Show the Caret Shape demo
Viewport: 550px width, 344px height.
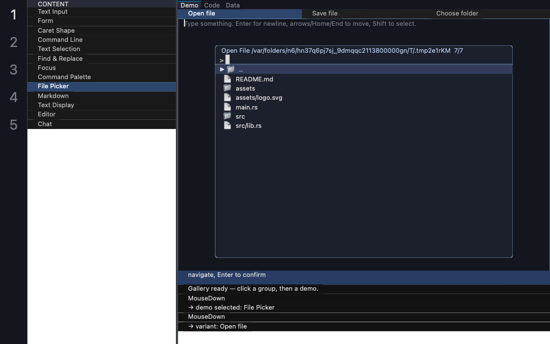102,30
